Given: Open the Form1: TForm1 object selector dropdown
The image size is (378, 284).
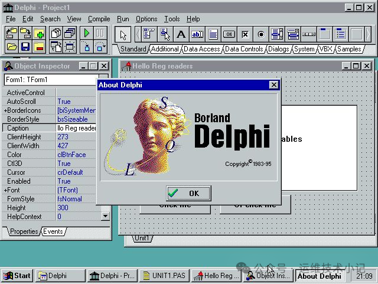Looking at the screenshot, I should click(104, 80).
